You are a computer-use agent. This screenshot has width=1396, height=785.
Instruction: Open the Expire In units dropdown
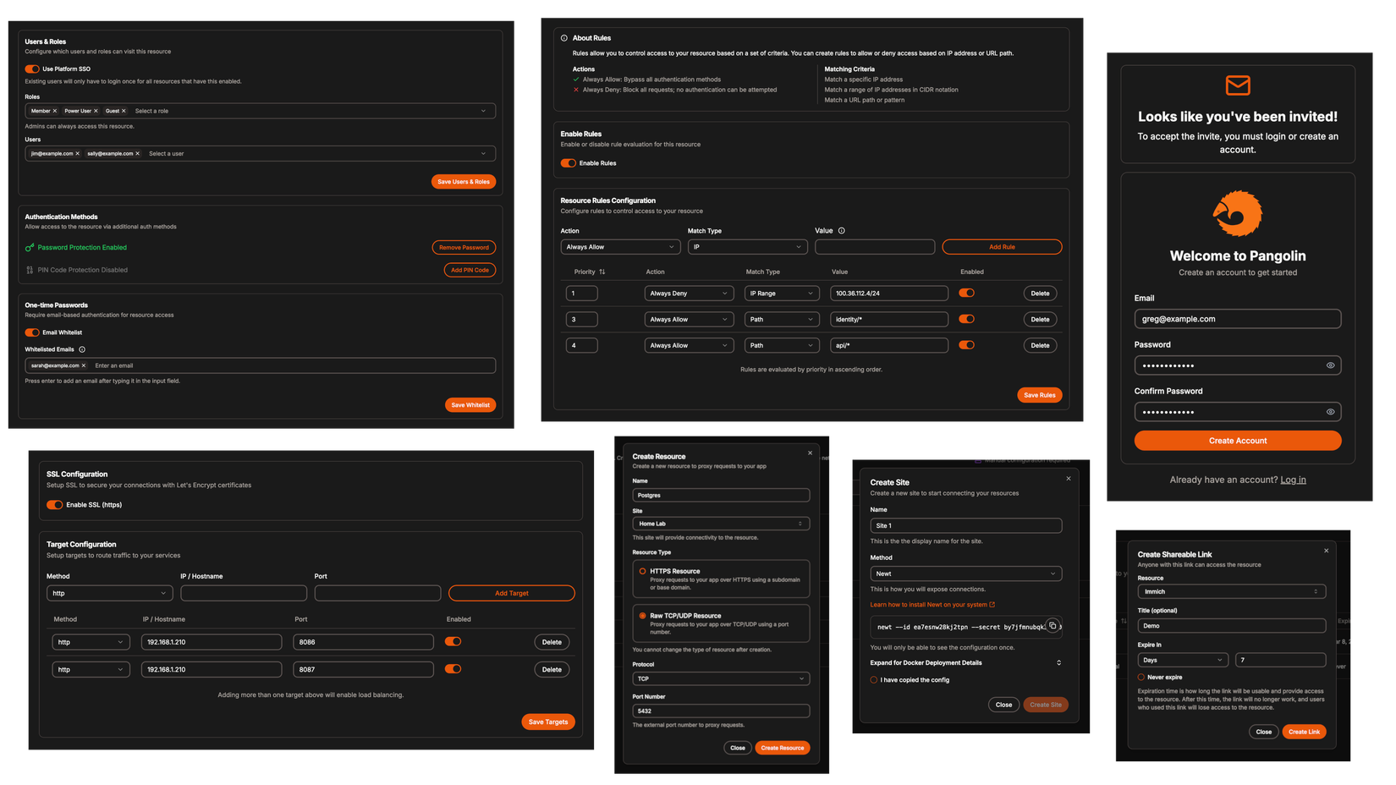[x=1182, y=659]
